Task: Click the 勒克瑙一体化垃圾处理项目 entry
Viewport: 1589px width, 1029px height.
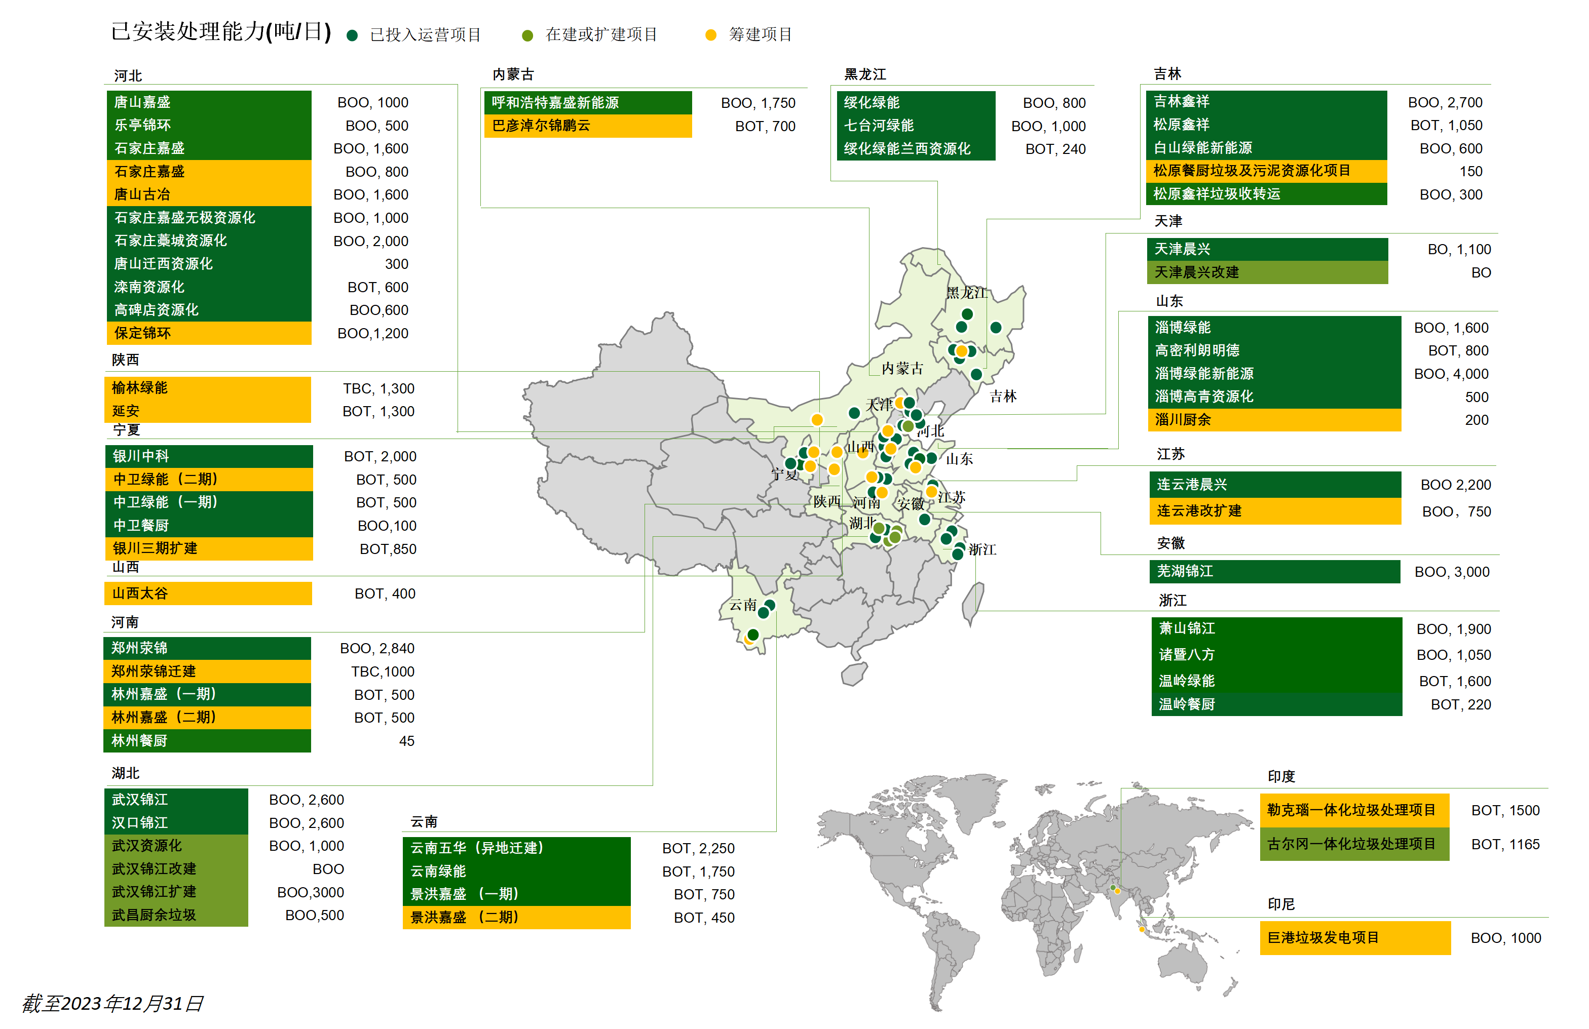Action: pyautogui.click(x=1355, y=811)
